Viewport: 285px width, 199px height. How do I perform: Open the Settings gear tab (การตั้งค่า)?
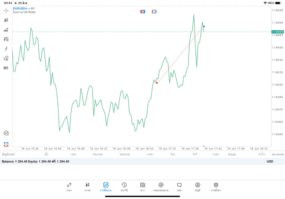(x=216, y=187)
